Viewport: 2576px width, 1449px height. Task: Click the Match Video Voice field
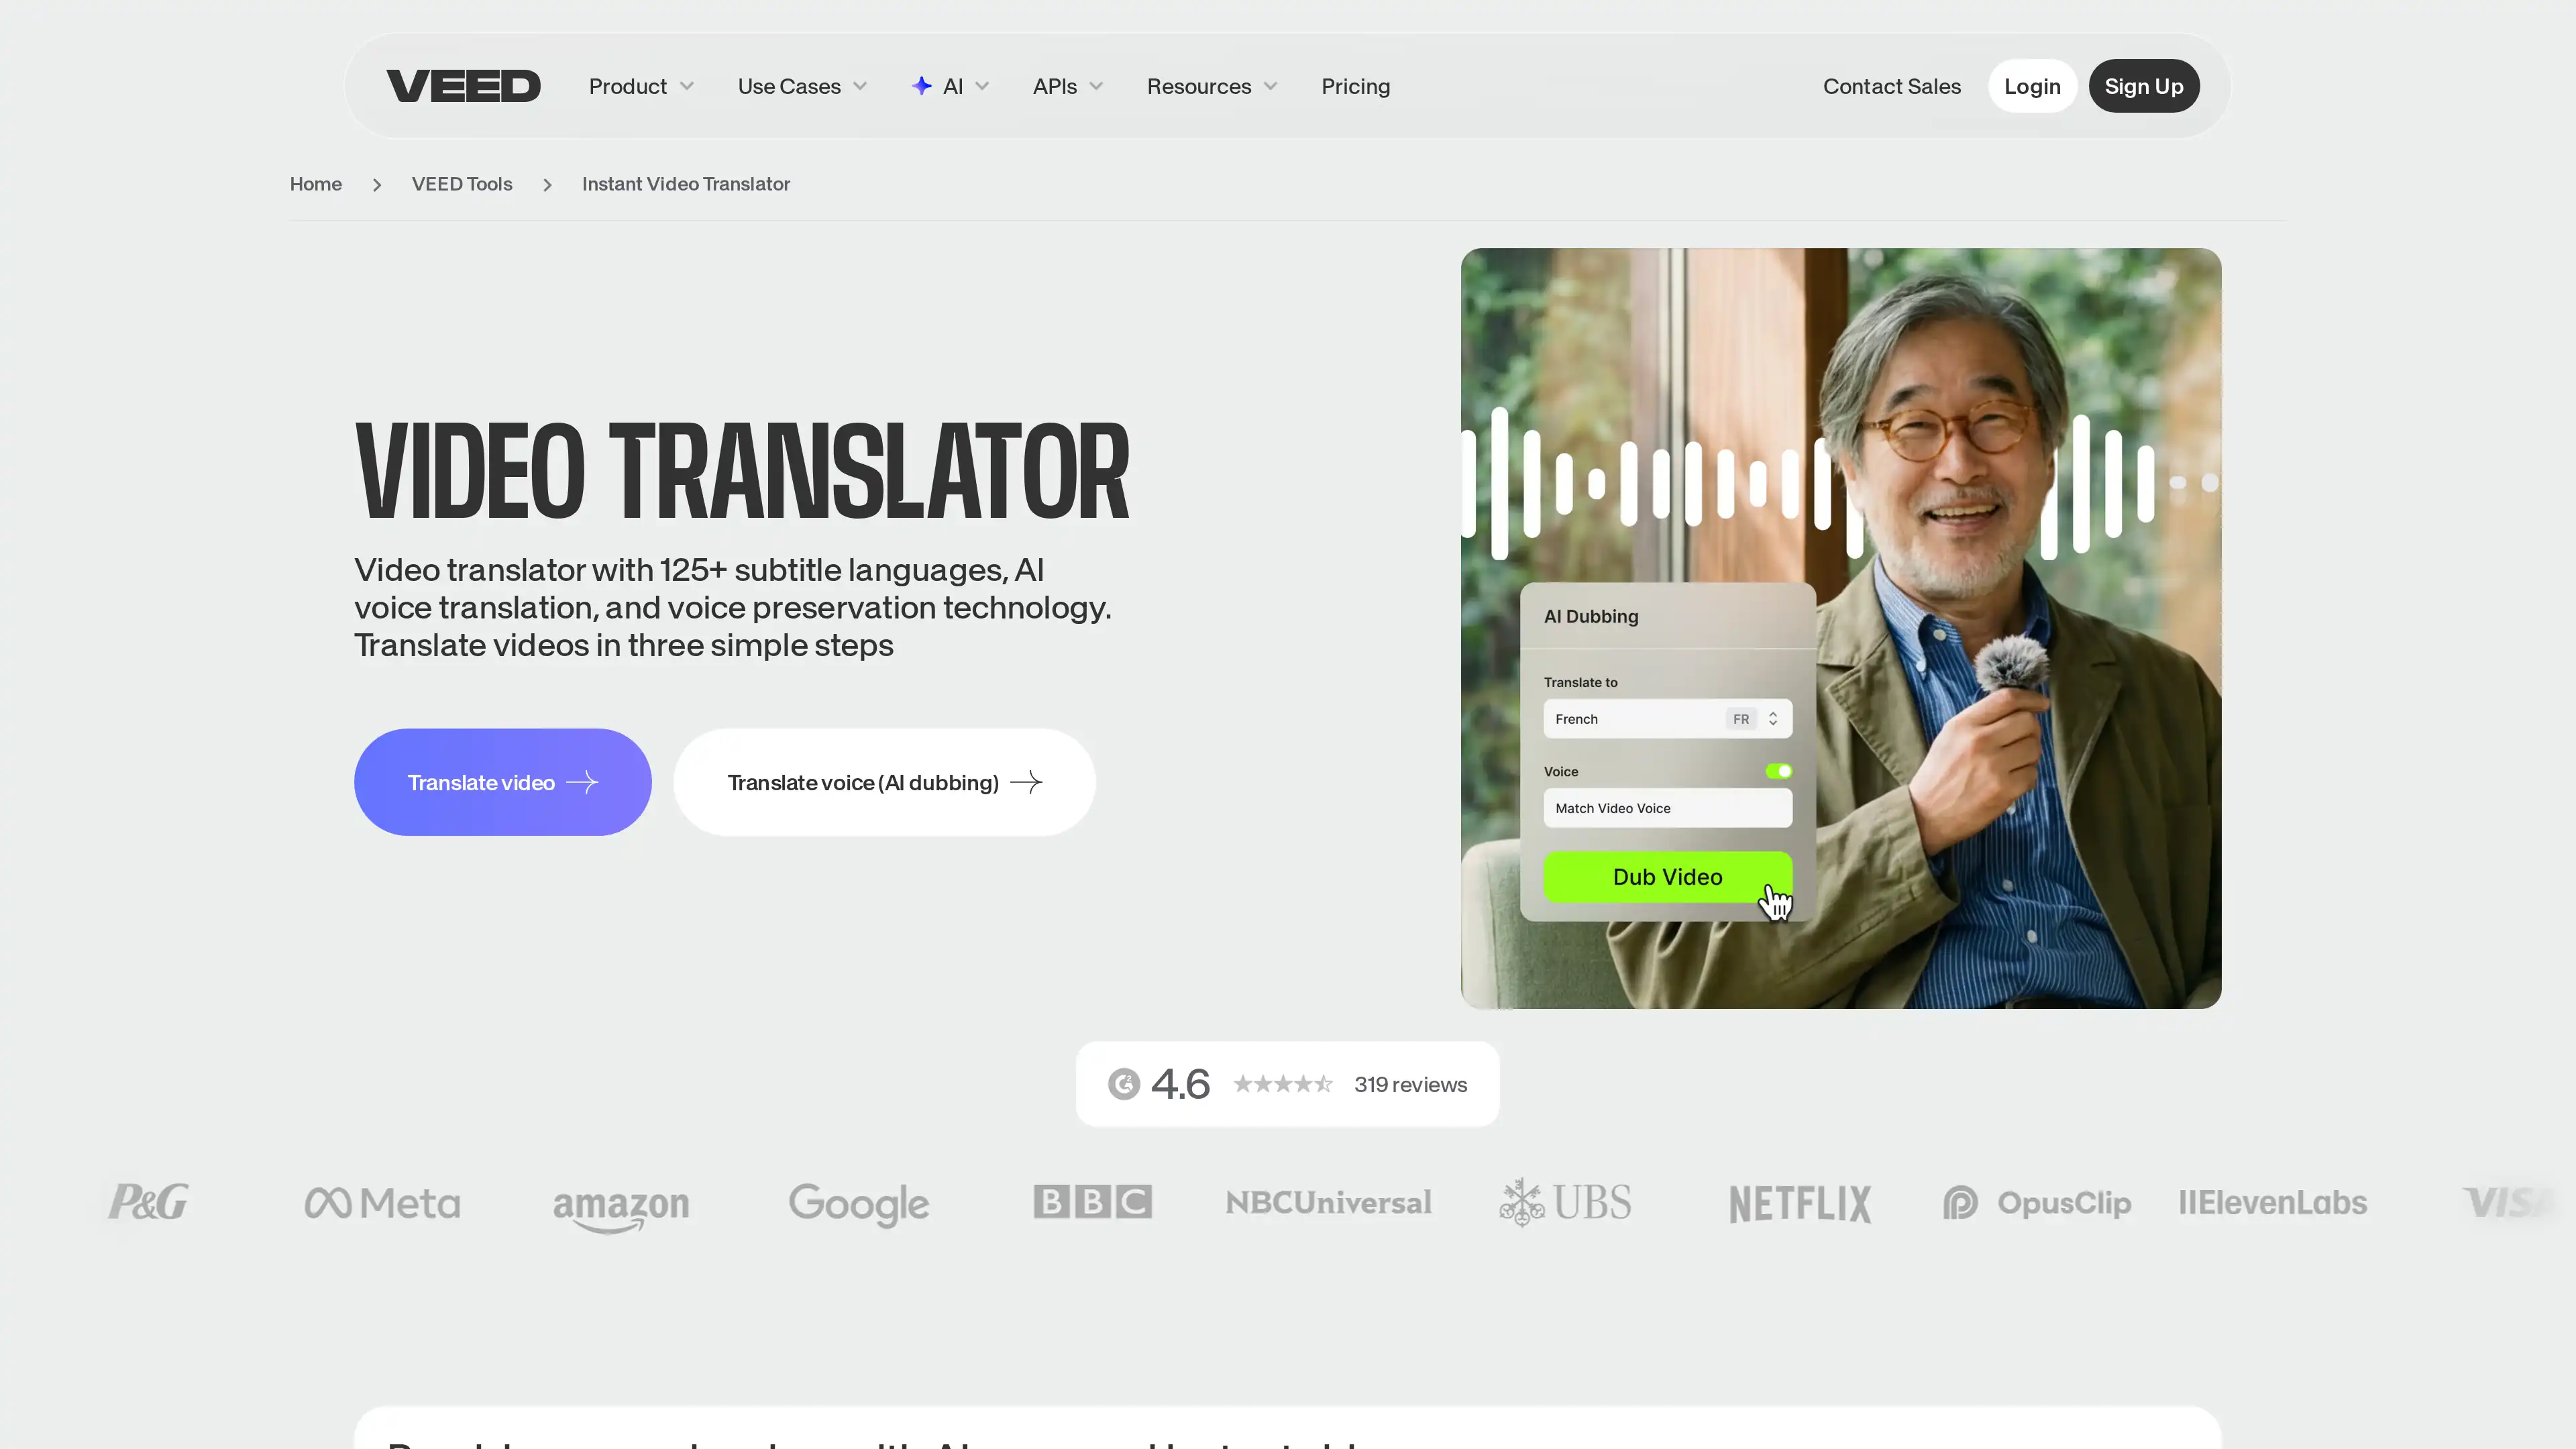(x=1667, y=808)
